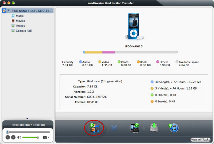
Task: Click the green Photo legend dot
Action: [x=119, y=62]
